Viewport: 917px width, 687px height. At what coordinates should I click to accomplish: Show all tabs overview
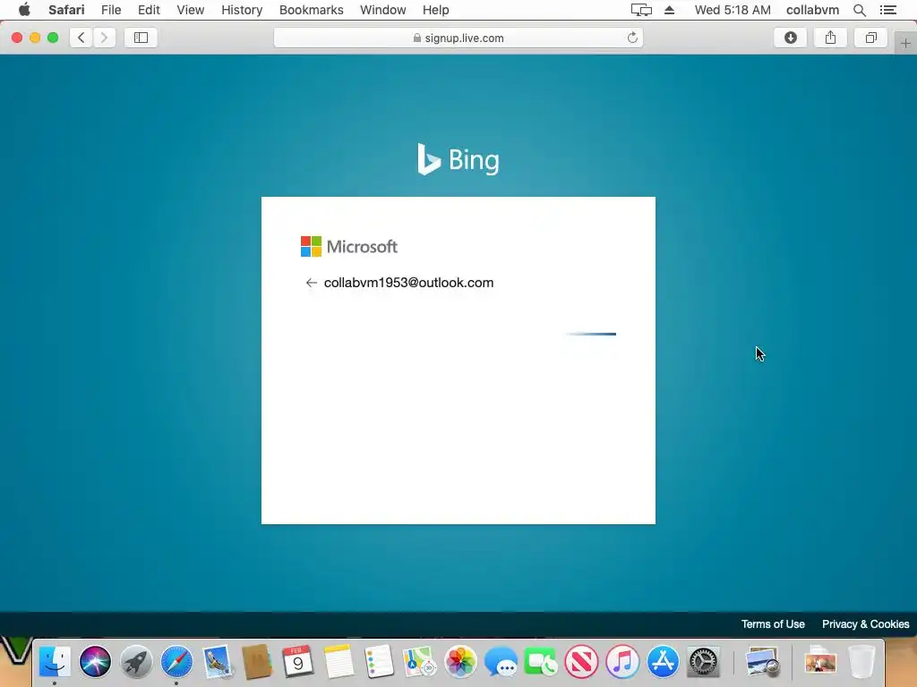pyautogui.click(x=870, y=38)
